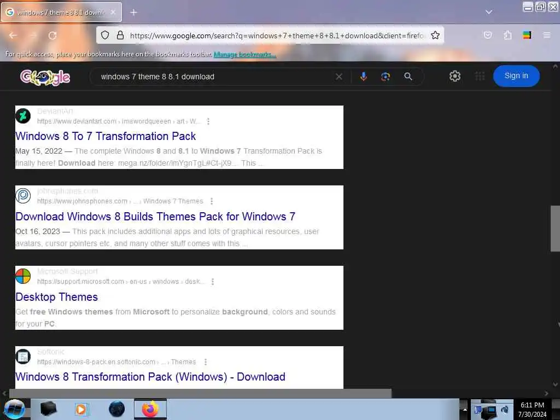
Task: Open more options for Softonic result
Action: [206, 362]
